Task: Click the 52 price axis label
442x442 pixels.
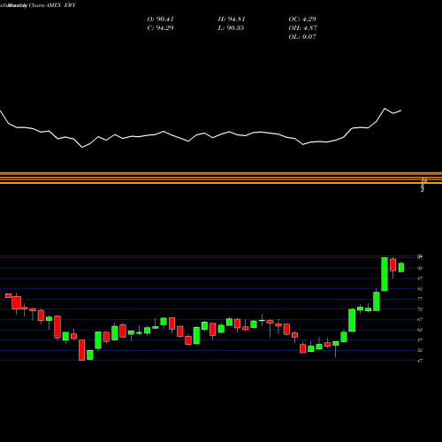Action: [420, 350]
